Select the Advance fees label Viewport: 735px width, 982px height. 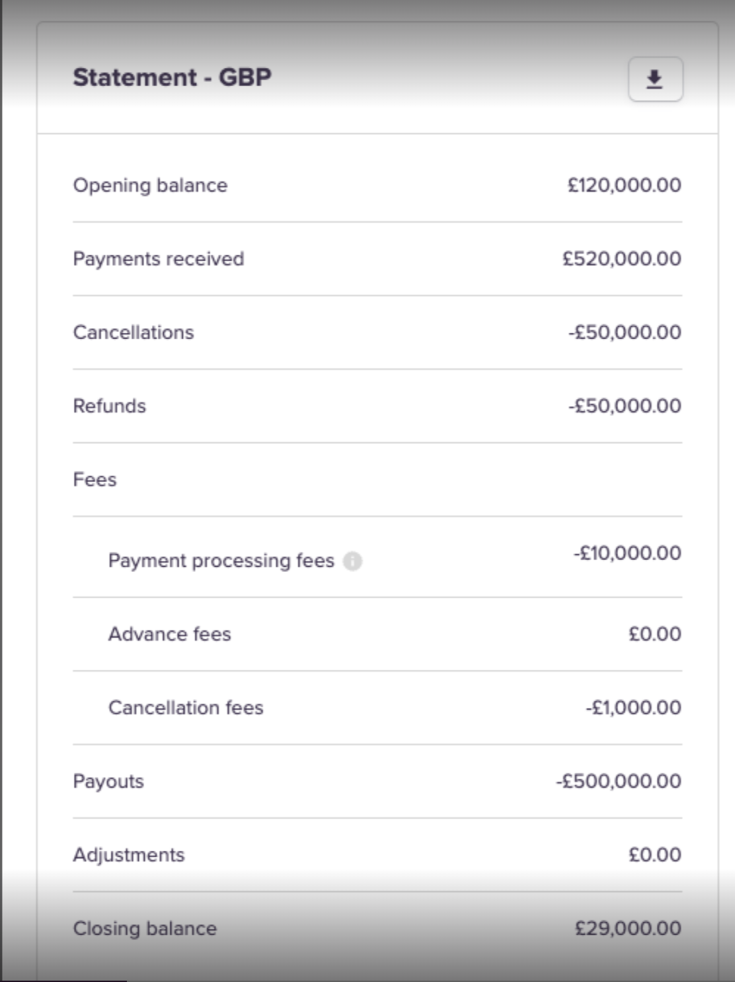click(x=170, y=634)
